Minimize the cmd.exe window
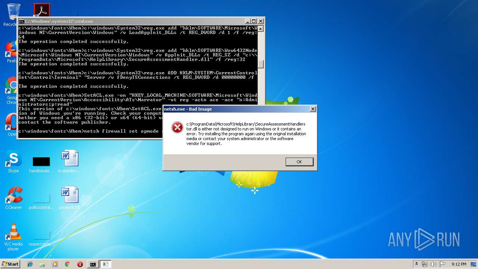The height and width of the screenshot is (269, 478). point(248,21)
